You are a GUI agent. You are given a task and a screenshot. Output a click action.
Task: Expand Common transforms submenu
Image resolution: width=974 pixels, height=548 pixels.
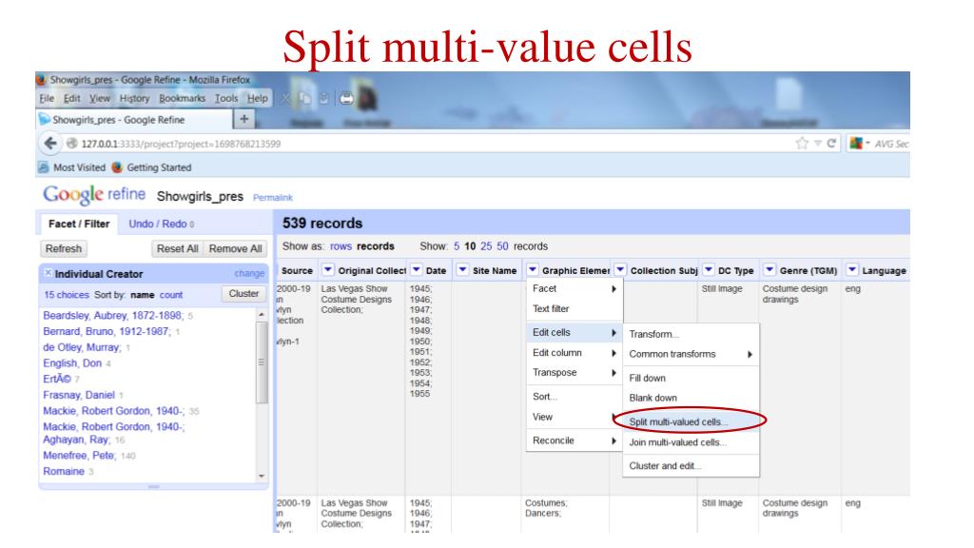coord(691,354)
